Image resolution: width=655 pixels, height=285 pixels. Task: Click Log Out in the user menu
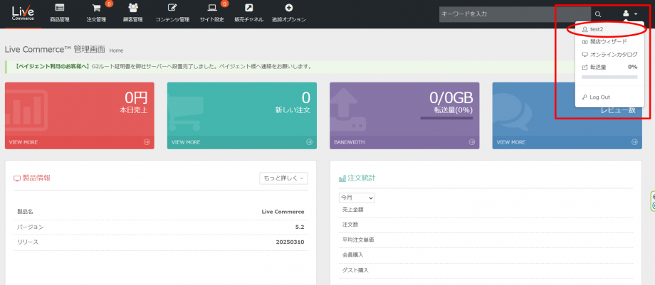click(599, 97)
